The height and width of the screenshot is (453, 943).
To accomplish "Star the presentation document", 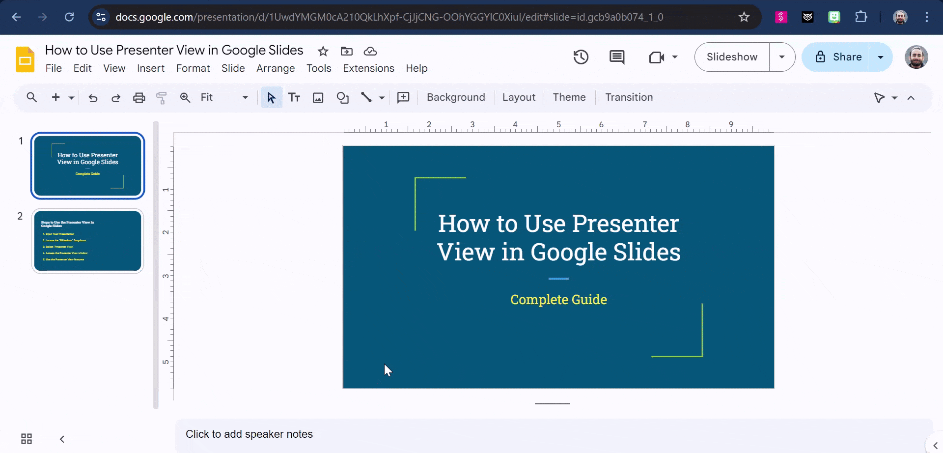I will pyautogui.click(x=323, y=51).
